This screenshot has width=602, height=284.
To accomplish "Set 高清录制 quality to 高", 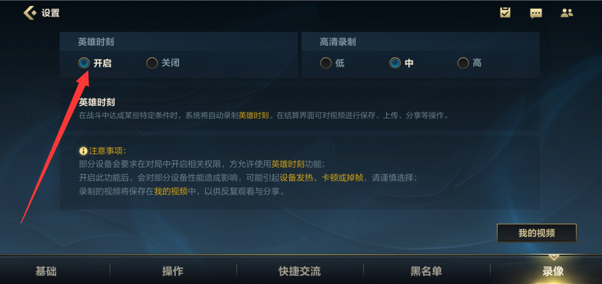I will coord(463,63).
